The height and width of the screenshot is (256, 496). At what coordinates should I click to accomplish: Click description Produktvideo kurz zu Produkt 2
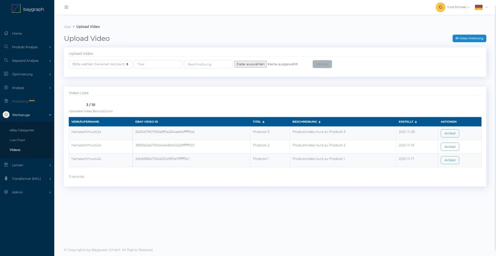point(319,145)
